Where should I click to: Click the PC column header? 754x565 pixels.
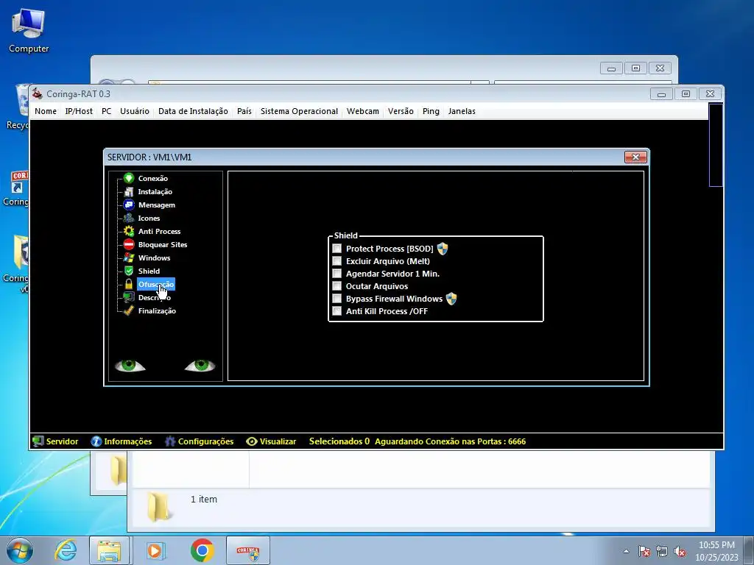coord(106,111)
